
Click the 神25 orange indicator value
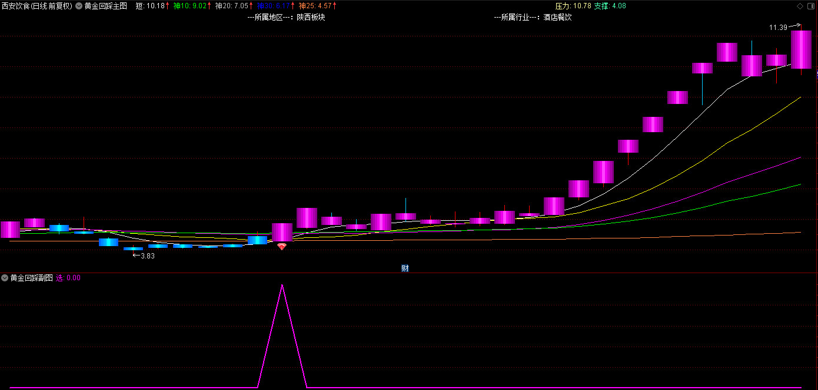[317, 6]
